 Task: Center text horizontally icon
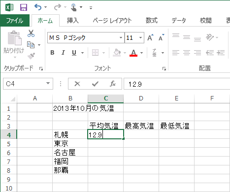pyautogui.click(x=187, y=53)
